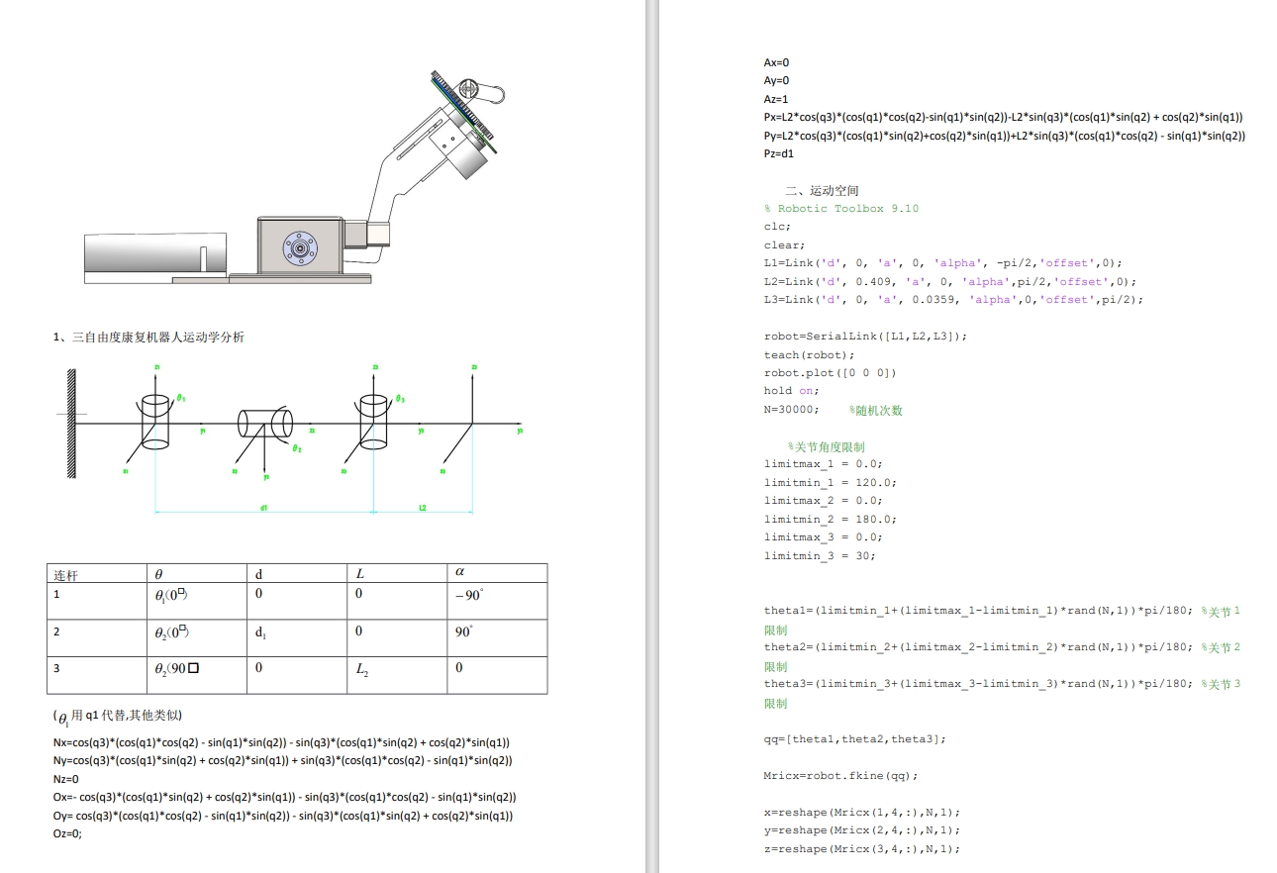The image size is (1277, 873).
Task: Click the 'L2' dimension label in the diagram
Action: click(423, 508)
